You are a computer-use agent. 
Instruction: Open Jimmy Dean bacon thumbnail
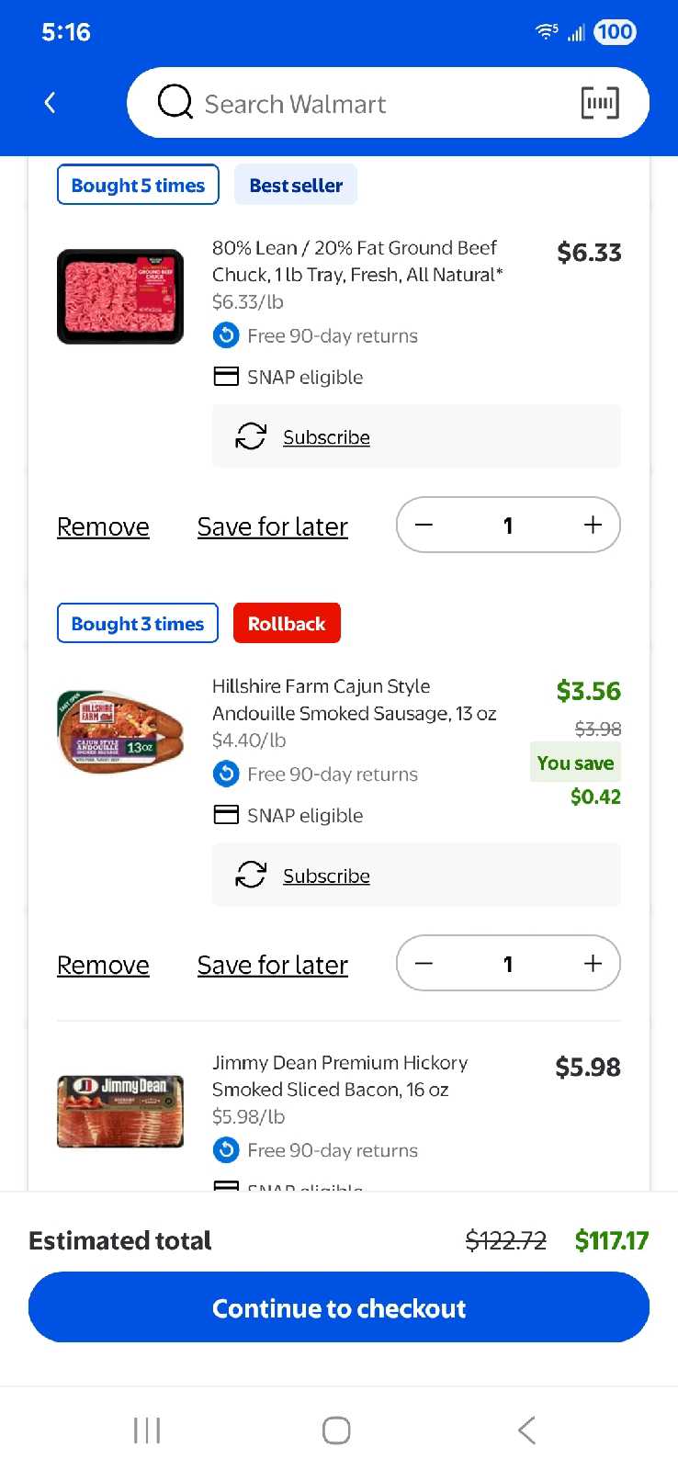tap(120, 1111)
